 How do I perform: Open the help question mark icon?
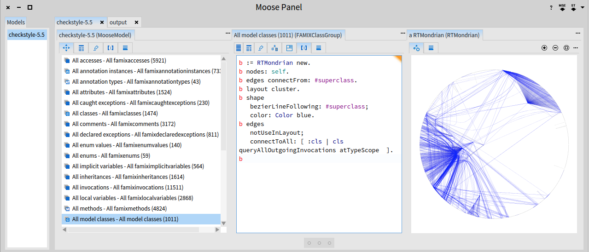tap(551, 8)
